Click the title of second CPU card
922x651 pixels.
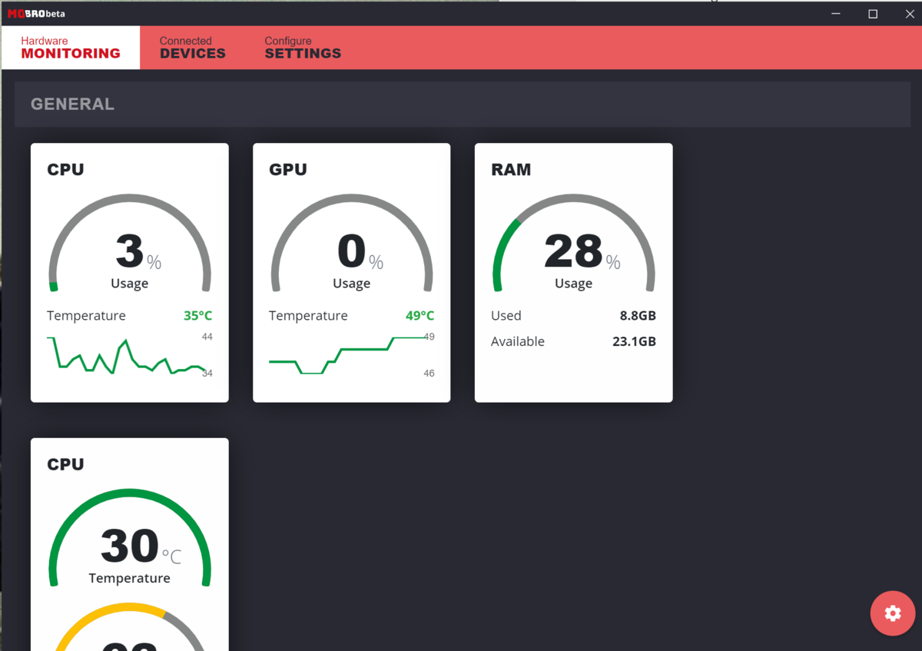pyautogui.click(x=65, y=464)
